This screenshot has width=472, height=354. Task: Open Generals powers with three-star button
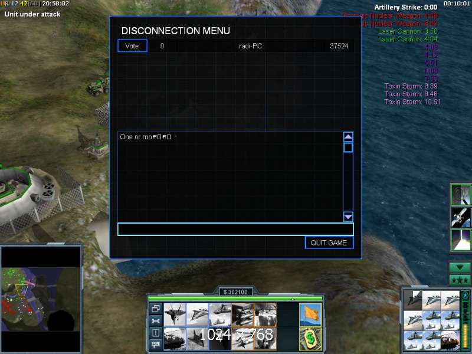point(460,280)
